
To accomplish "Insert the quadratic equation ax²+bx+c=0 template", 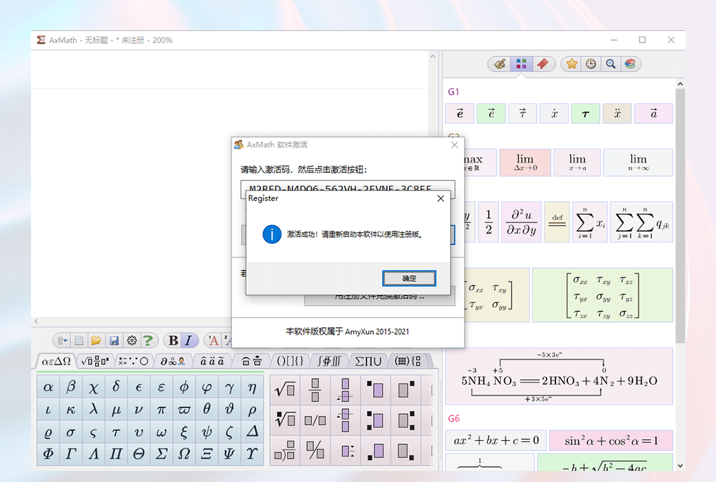I will point(496,440).
